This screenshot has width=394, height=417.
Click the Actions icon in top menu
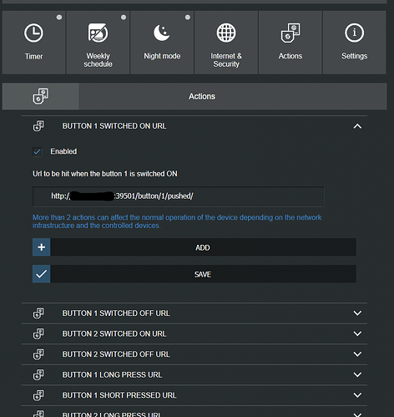(290, 33)
